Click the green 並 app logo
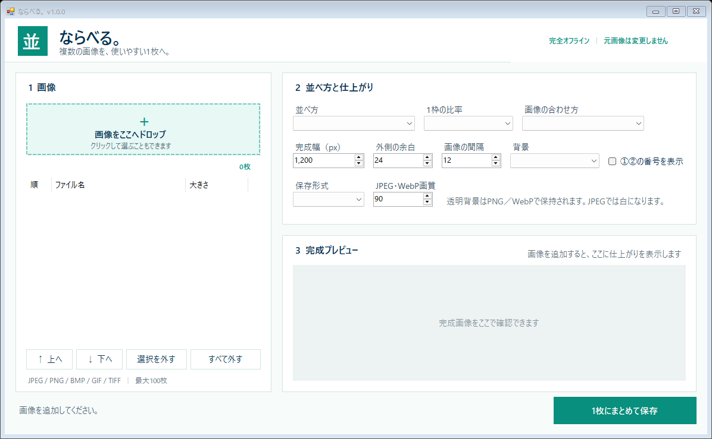This screenshot has width=712, height=439. pyautogui.click(x=33, y=41)
